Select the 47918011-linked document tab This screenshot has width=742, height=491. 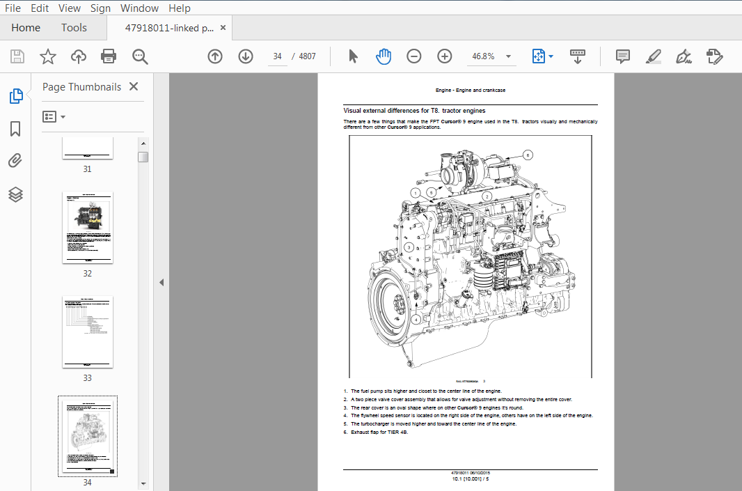tap(169, 28)
